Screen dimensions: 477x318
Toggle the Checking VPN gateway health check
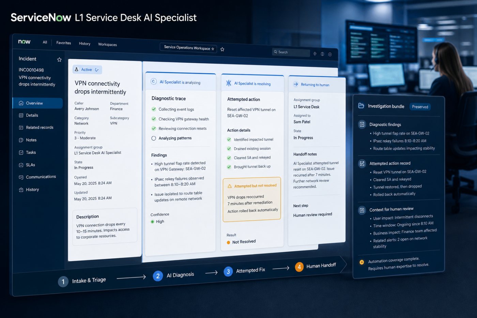(154, 119)
